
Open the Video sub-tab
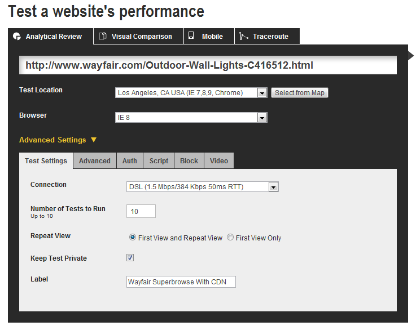point(219,160)
